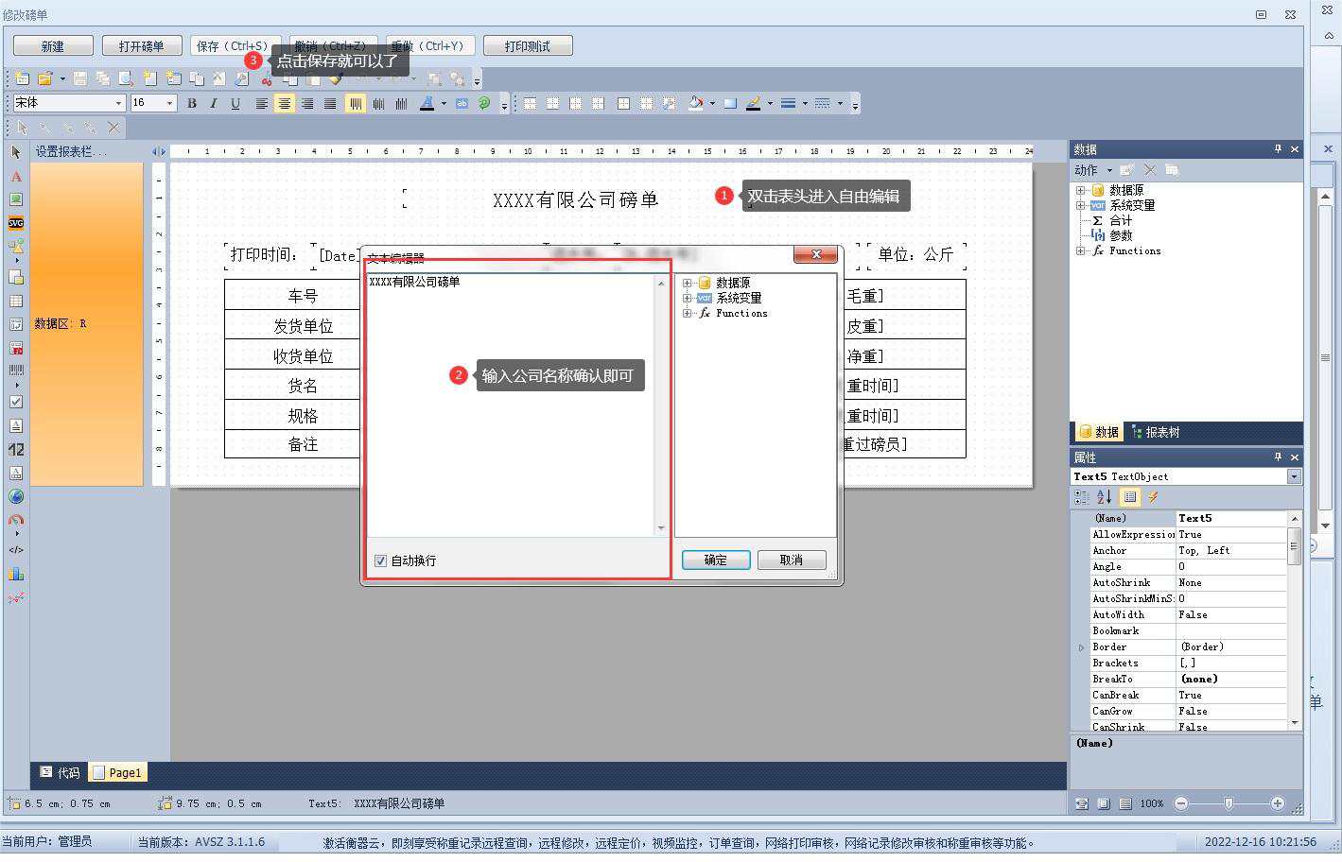
Task: Click the italic formatting icon
Action: pyautogui.click(x=214, y=103)
